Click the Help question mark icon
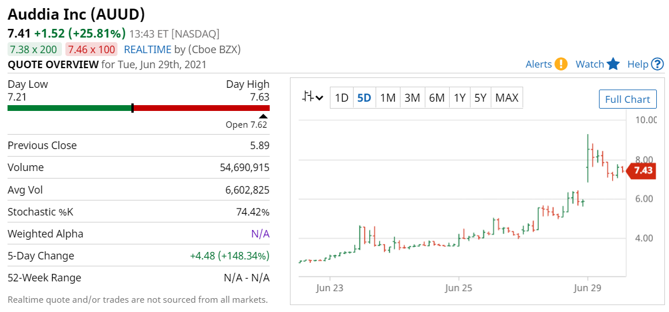This screenshot has height=312, width=669. pyautogui.click(x=657, y=64)
